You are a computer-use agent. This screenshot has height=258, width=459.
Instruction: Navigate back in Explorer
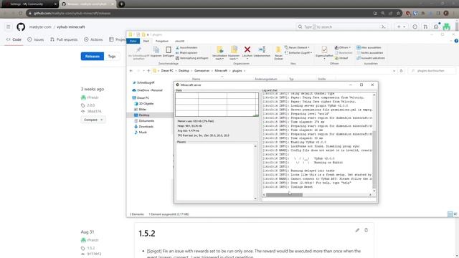coord(131,71)
